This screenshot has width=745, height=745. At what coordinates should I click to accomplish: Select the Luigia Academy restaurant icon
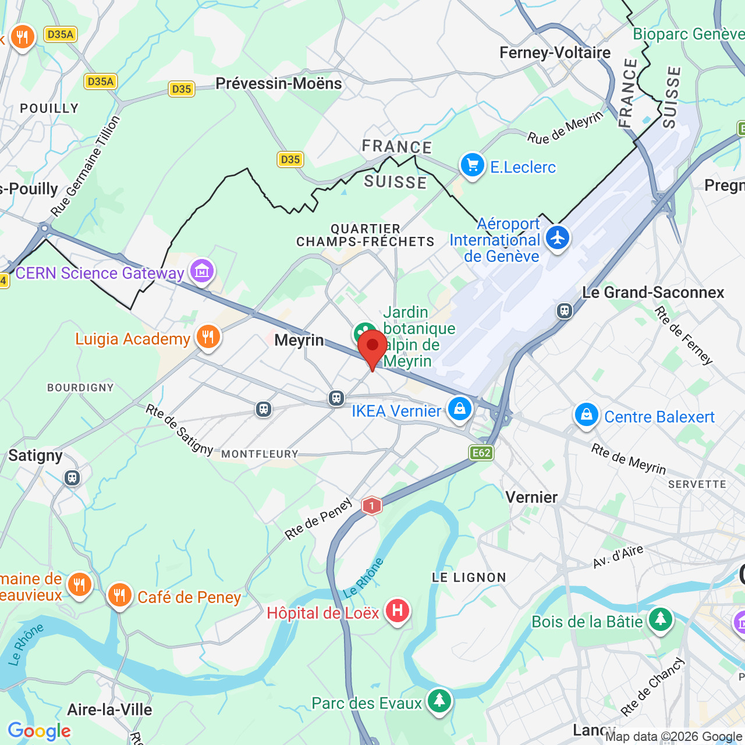click(x=208, y=337)
